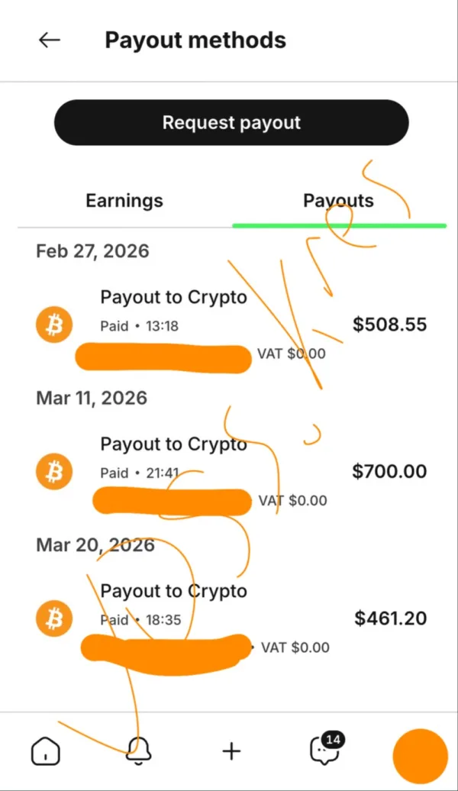Tap Bitcoin icon for Feb 27 payout

click(53, 325)
